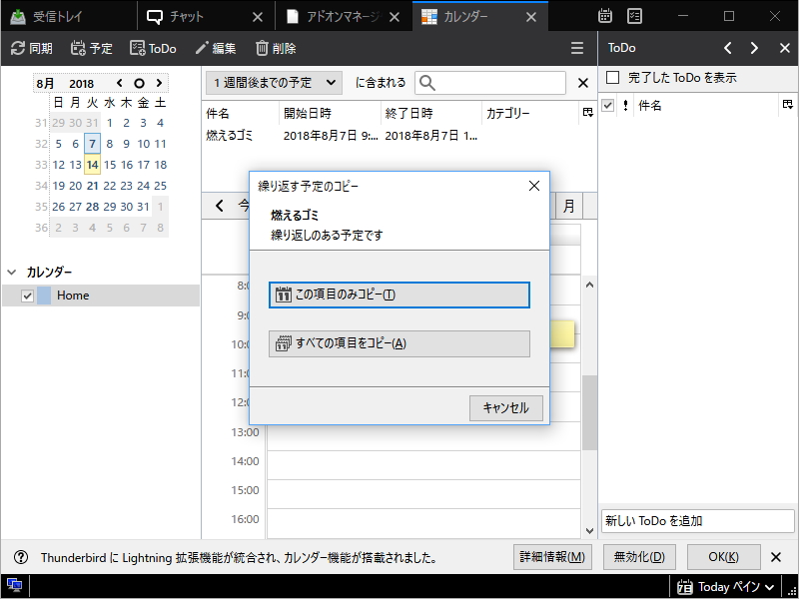Click 8月 month selector in mini calendar
Viewport: 799px width, 599px height.
(46, 84)
